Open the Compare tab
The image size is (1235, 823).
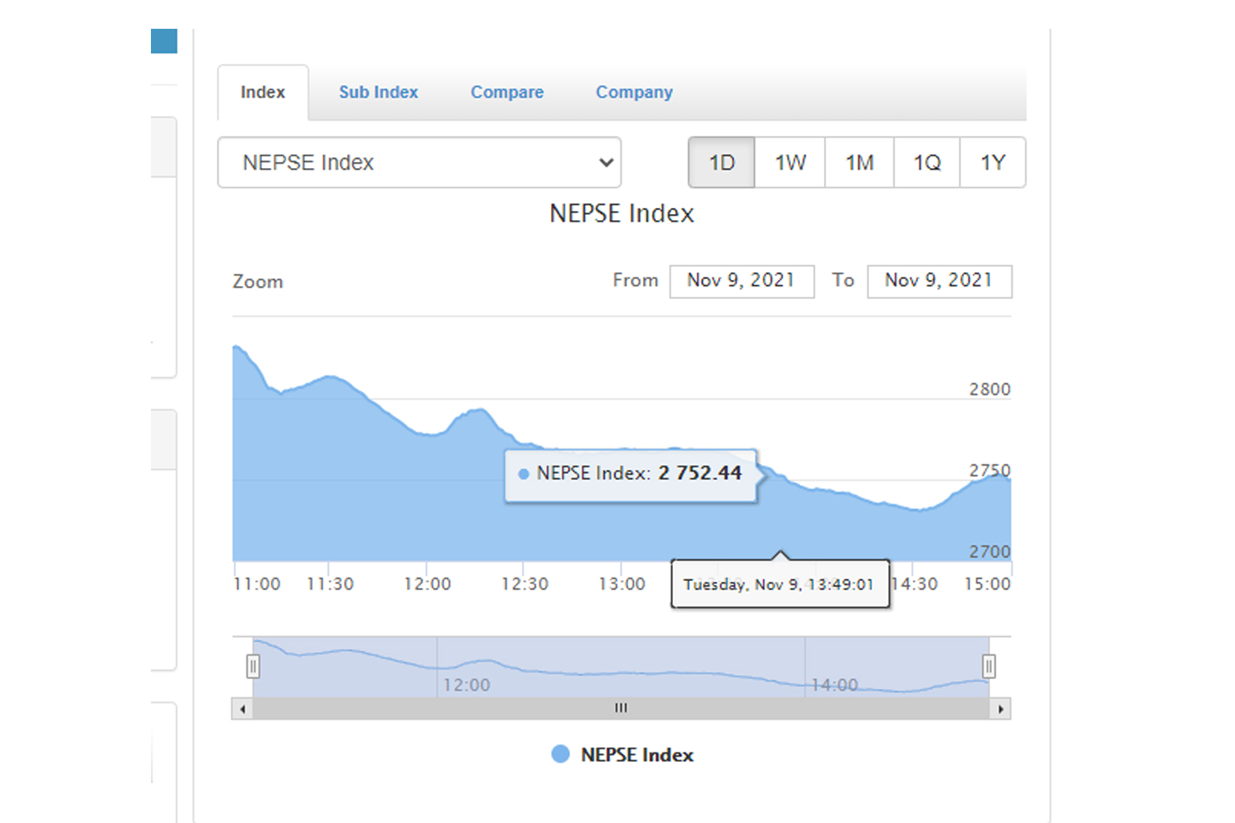(x=506, y=93)
